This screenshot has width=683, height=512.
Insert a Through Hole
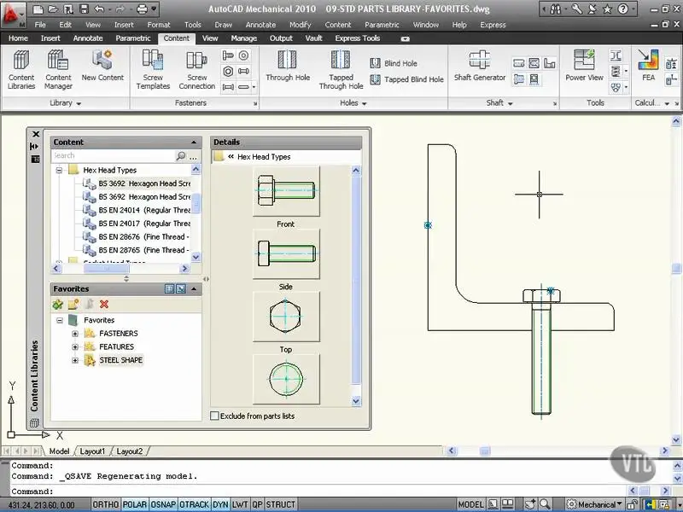288,68
